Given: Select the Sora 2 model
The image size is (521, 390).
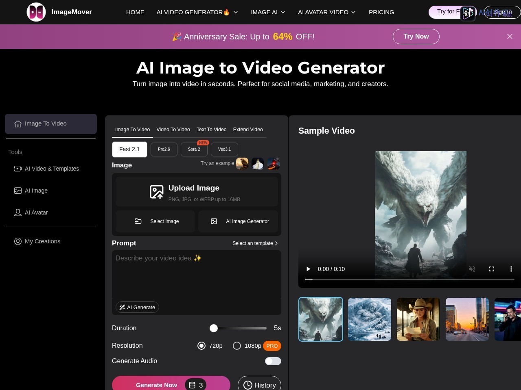Looking at the screenshot, I should click(x=194, y=149).
